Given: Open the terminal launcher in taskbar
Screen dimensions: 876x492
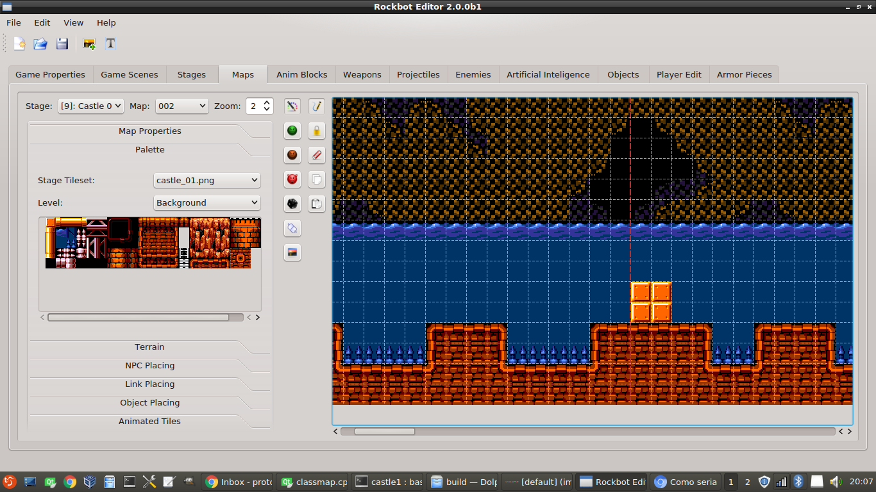Looking at the screenshot, I should click(130, 482).
